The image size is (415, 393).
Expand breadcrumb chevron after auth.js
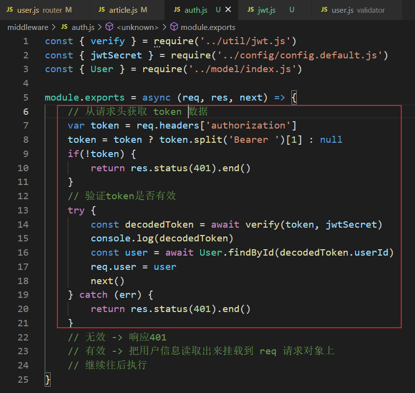100,27
